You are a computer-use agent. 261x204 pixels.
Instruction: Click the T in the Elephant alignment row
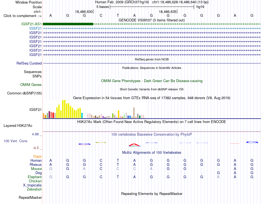click(x=118, y=177)
